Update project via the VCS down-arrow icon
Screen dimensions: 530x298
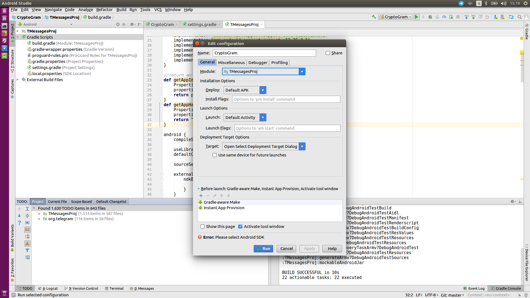pos(466,17)
